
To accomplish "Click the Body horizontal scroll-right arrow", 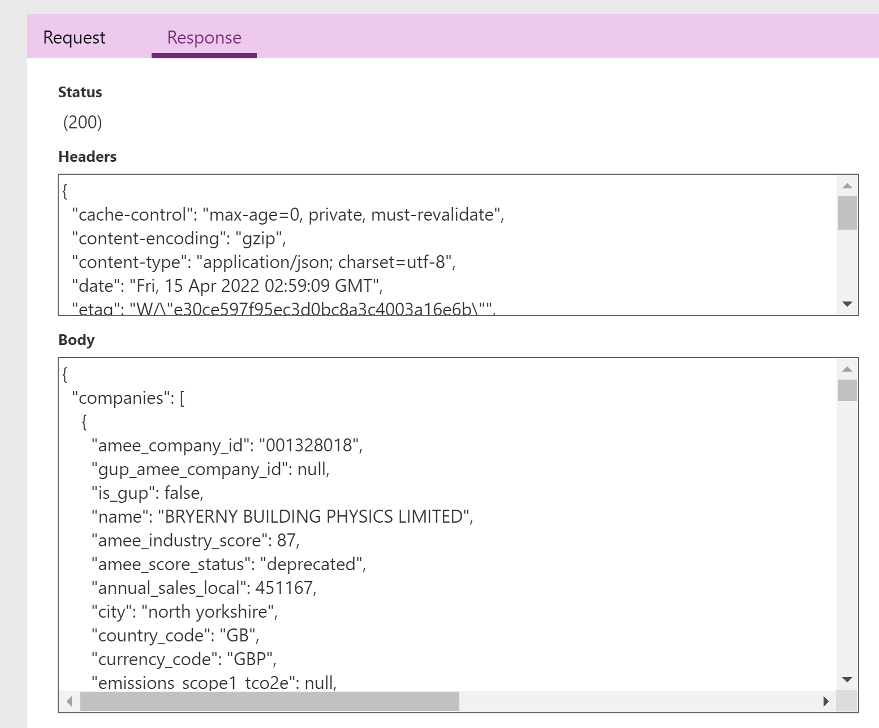I will 826,701.
